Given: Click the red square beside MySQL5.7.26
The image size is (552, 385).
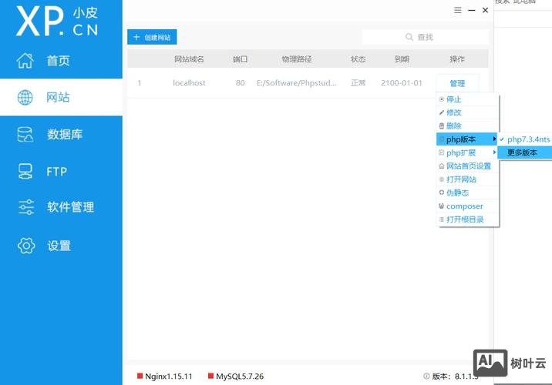Looking at the screenshot, I should tap(211, 376).
